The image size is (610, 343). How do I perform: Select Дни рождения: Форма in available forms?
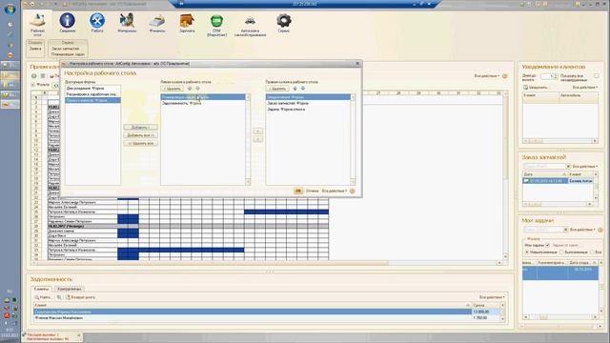coord(92,89)
